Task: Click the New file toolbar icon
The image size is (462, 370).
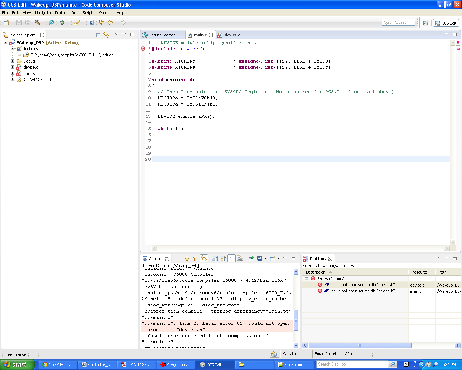Action: click(6, 22)
